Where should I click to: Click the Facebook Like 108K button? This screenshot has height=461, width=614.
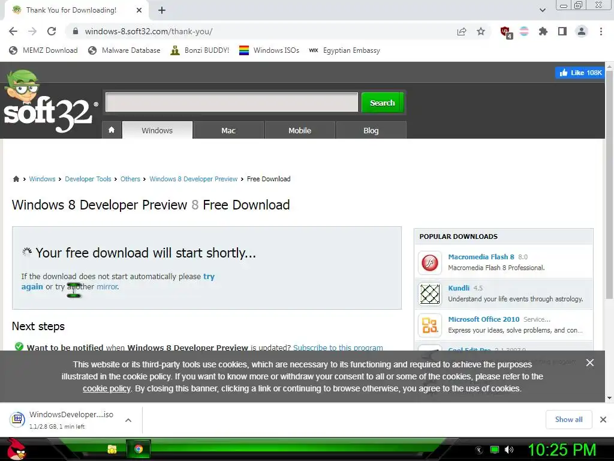click(x=580, y=73)
